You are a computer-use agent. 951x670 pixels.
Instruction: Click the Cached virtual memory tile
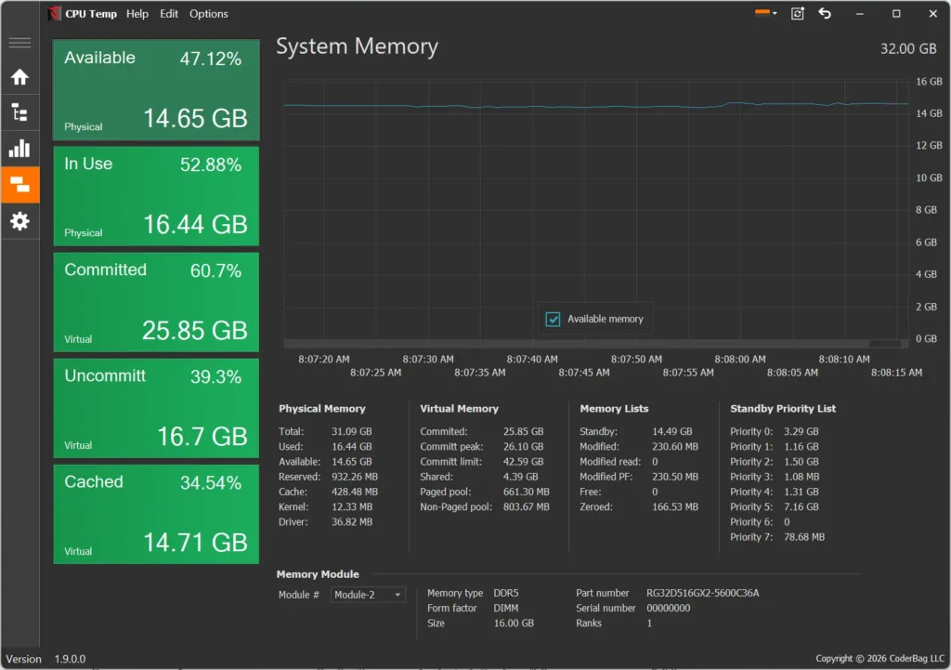tap(156, 515)
